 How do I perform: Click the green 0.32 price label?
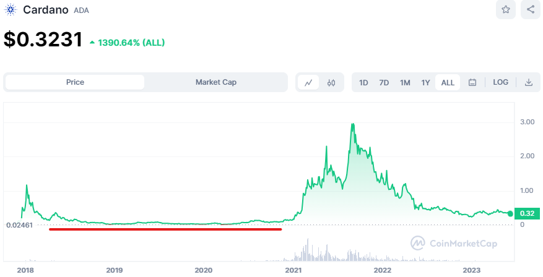(x=527, y=213)
